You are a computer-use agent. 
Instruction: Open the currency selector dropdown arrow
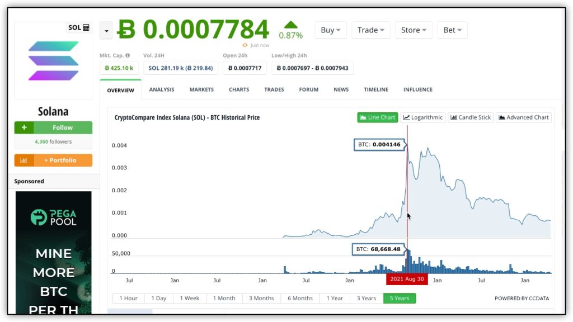tap(106, 31)
